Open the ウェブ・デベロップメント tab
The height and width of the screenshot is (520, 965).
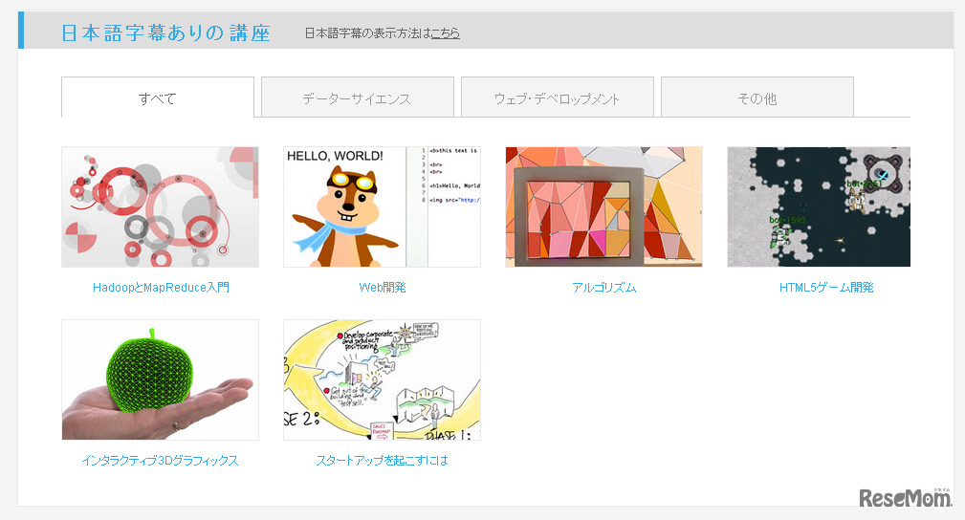pyautogui.click(x=558, y=97)
